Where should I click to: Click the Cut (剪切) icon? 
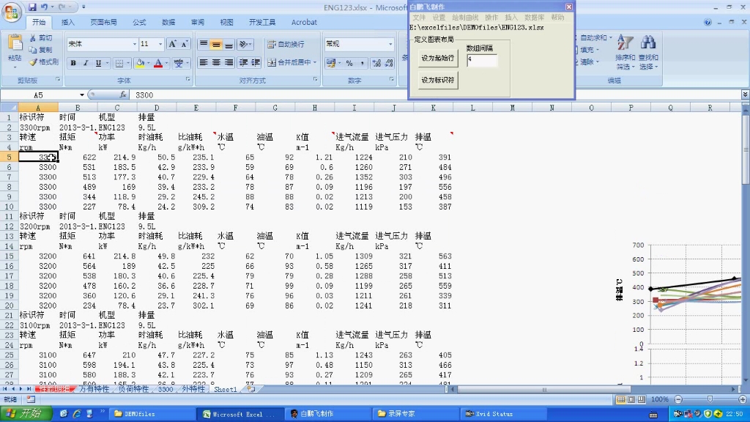click(x=33, y=38)
